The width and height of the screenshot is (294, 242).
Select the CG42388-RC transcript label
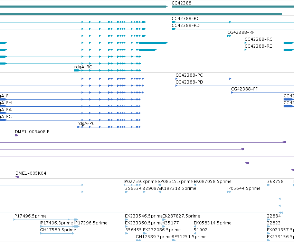coord(186,19)
